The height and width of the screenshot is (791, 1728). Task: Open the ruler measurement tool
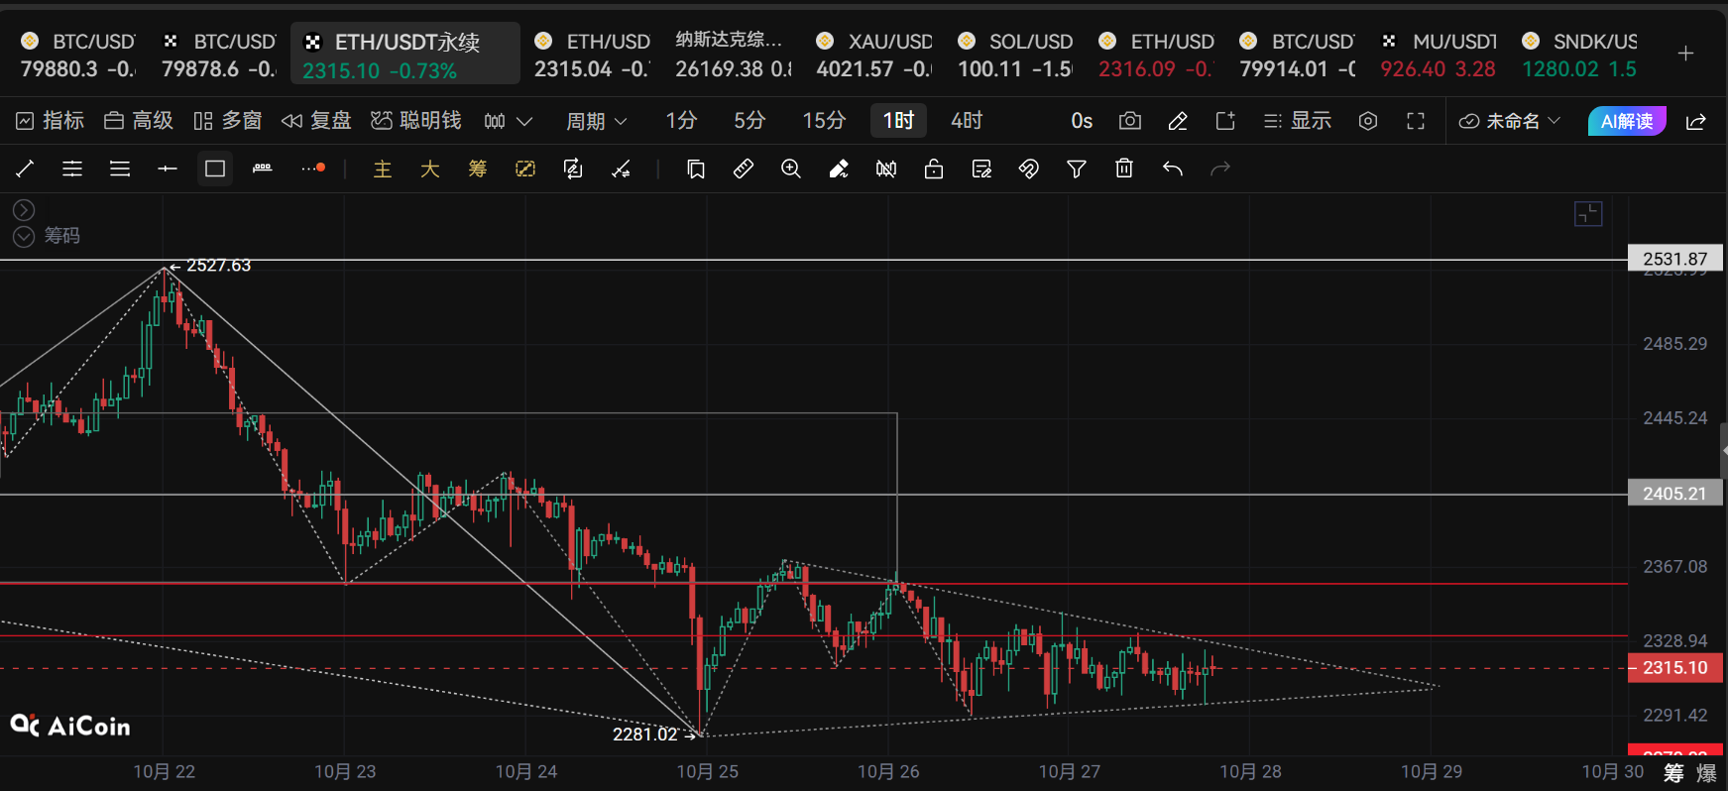tap(744, 169)
